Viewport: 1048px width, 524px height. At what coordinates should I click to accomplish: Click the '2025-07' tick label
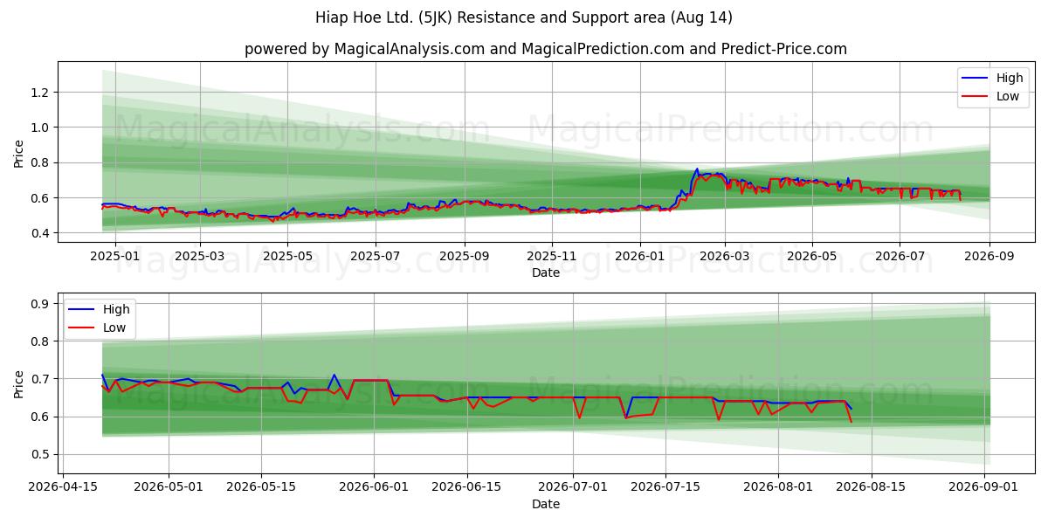376,256
